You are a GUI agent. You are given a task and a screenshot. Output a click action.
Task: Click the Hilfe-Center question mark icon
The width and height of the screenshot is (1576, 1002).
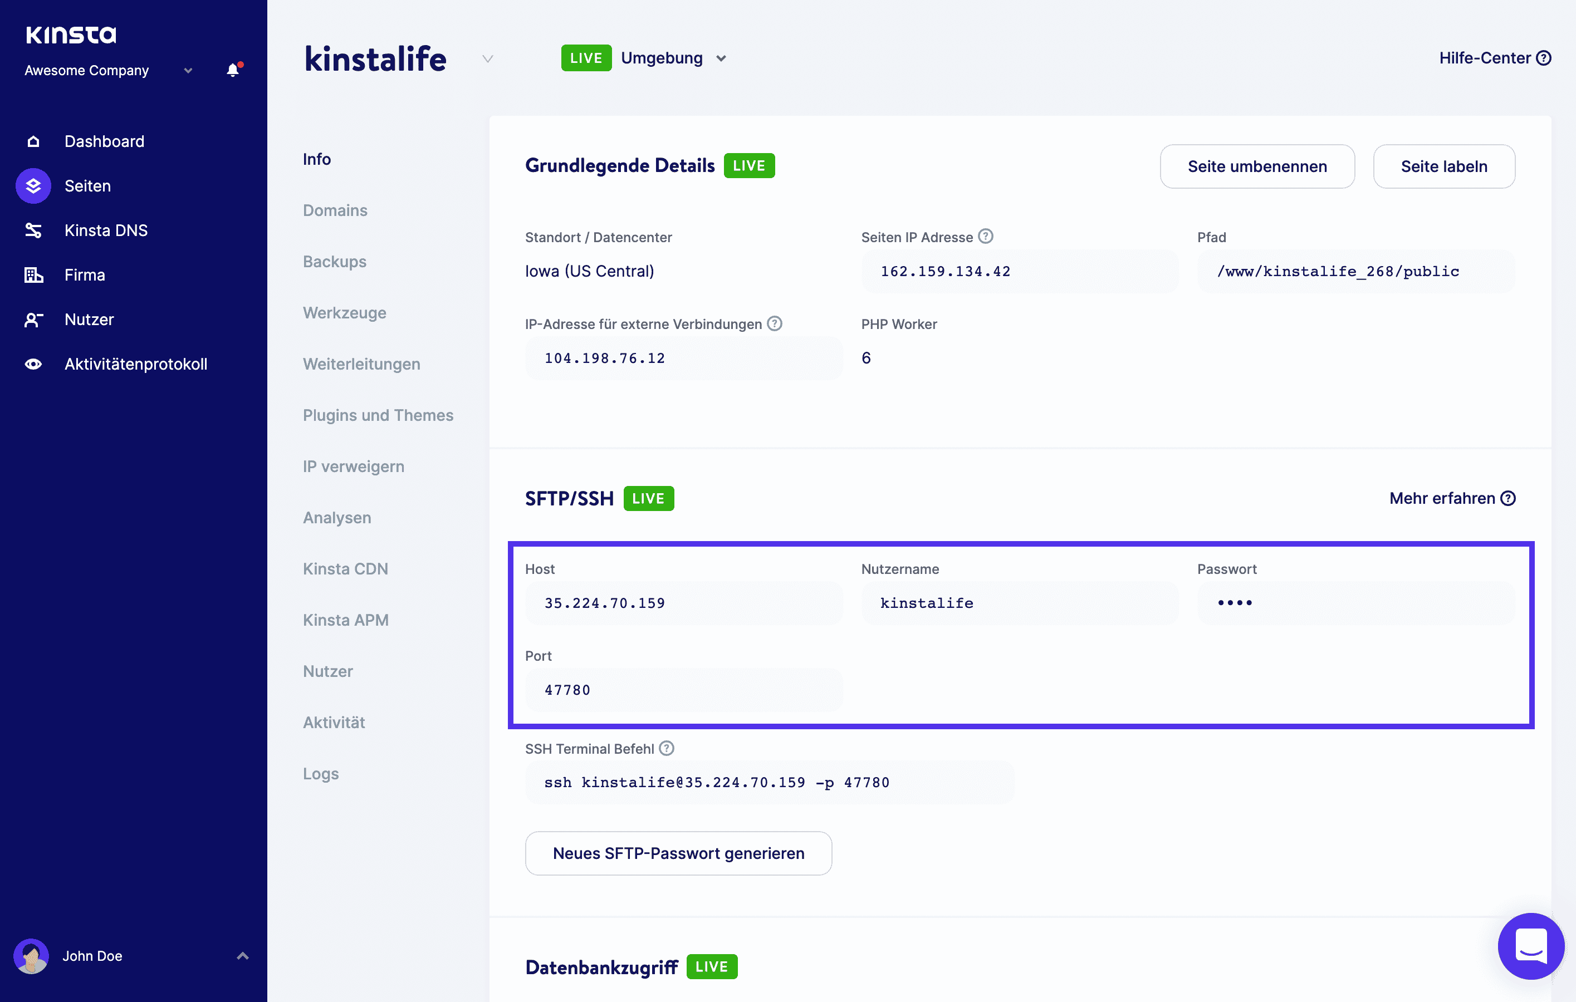point(1544,57)
